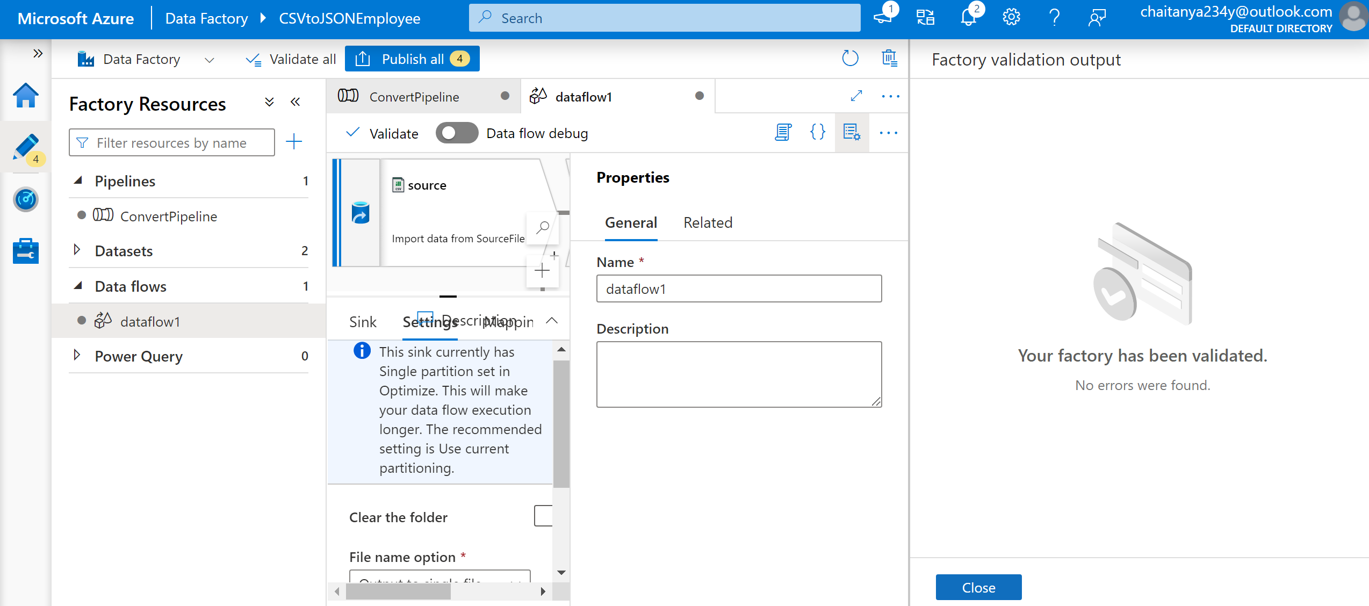Switch to the dataflow1 tab
The height and width of the screenshot is (606, 1369).
tap(618, 96)
